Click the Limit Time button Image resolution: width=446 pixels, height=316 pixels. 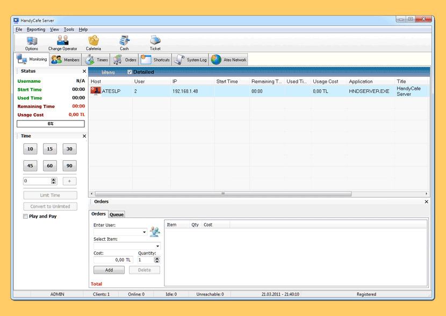pos(50,195)
